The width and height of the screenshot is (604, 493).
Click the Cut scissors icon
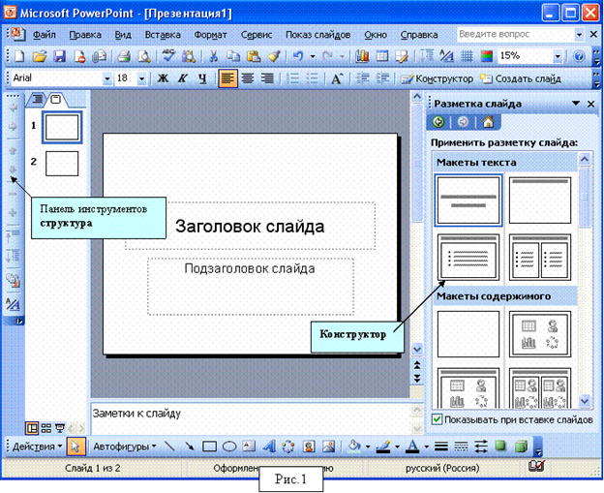tap(213, 57)
